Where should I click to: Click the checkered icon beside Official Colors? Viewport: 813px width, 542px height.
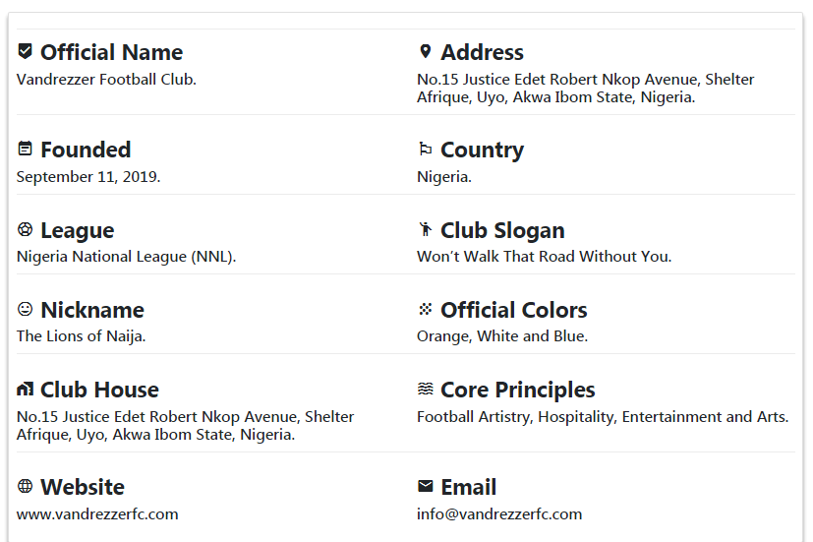(x=425, y=309)
